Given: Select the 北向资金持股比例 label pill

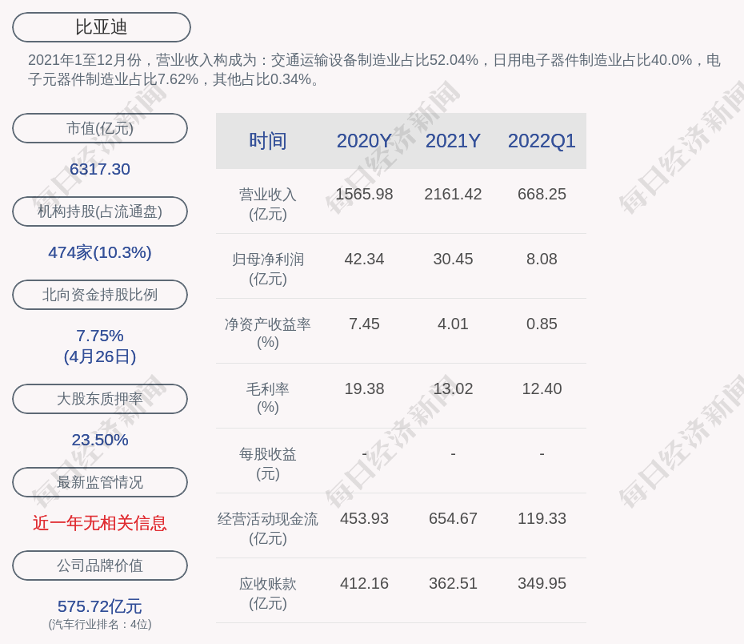Looking at the screenshot, I should [x=100, y=295].
